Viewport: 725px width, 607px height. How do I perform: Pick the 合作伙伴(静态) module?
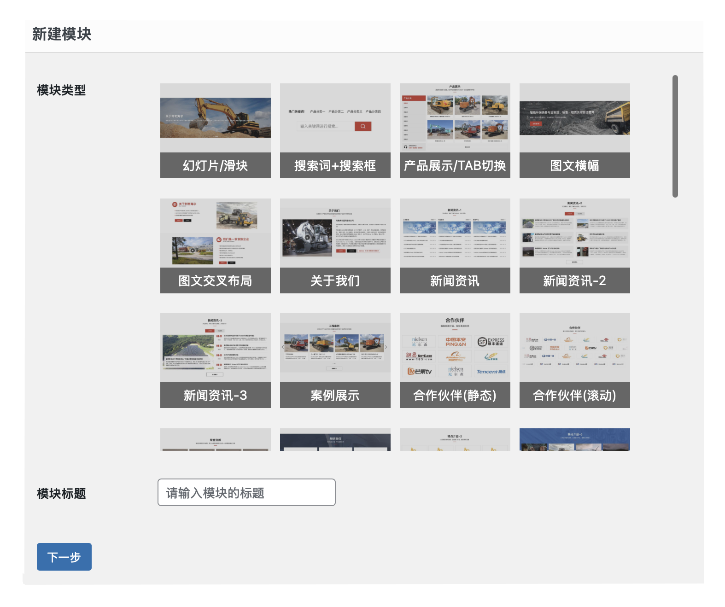[455, 360]
